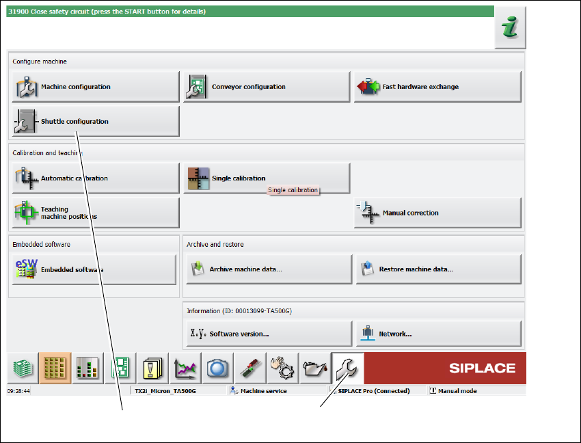Image resolution: width=581 pixels, height=443 pixels.
Task: Open the hand and gears icon
Action: 282,368
